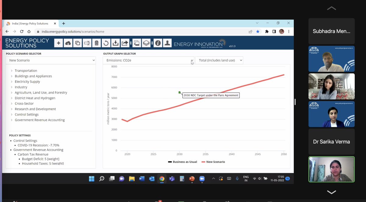This screenshot has width=366, height=202.
Task: Reload the browser page
Action: point(22,31)
